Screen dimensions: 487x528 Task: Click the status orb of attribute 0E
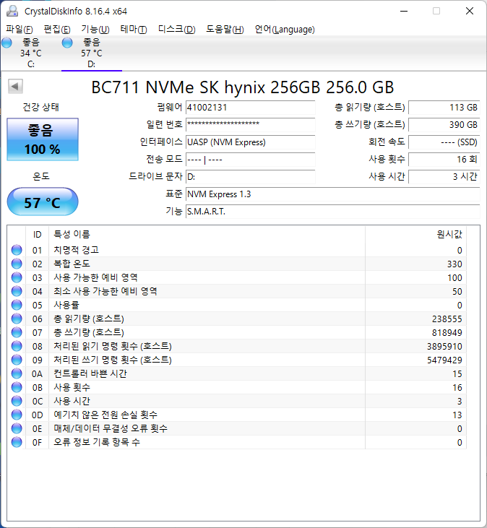click(x=17, y=428)
